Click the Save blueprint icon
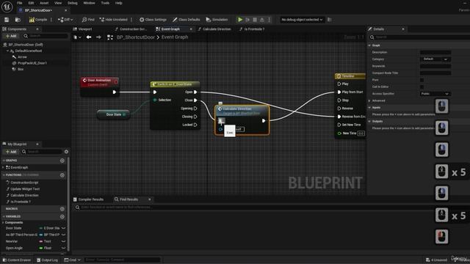The height and width of the screenshot is (264, 470). [x=7, y=20]
